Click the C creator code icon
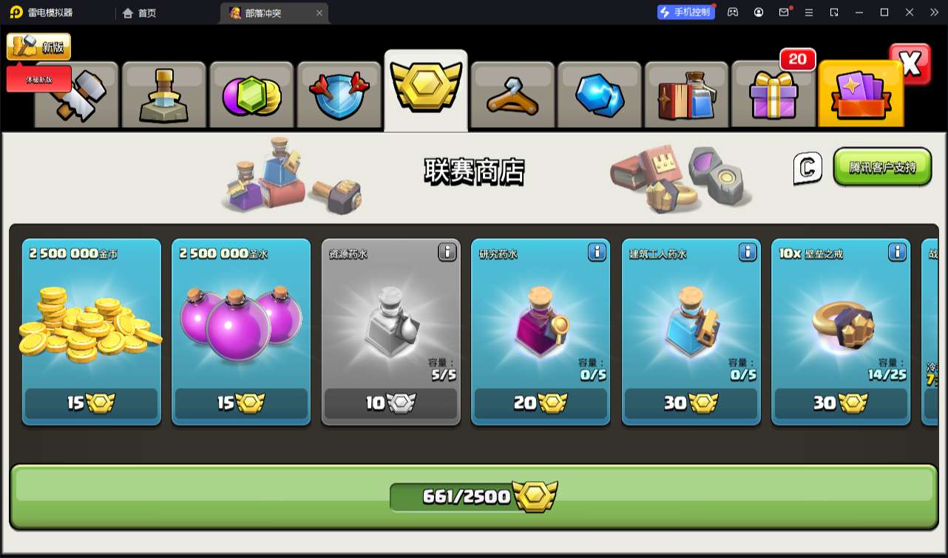 coord(808,169)
